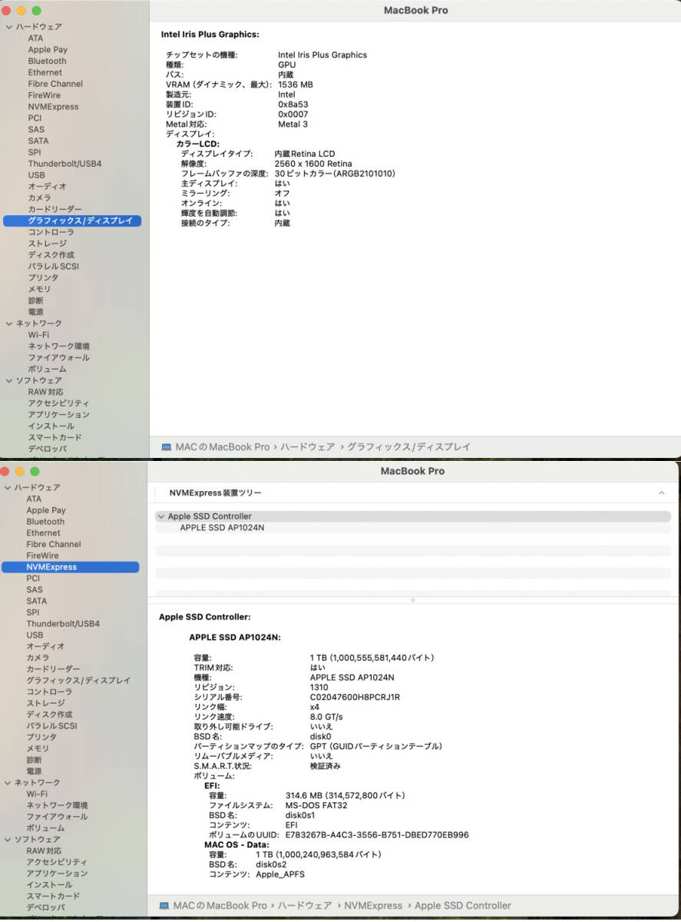
Task: Open ファイアウォール in the upper window sidebar
Action: pos(58,357)
